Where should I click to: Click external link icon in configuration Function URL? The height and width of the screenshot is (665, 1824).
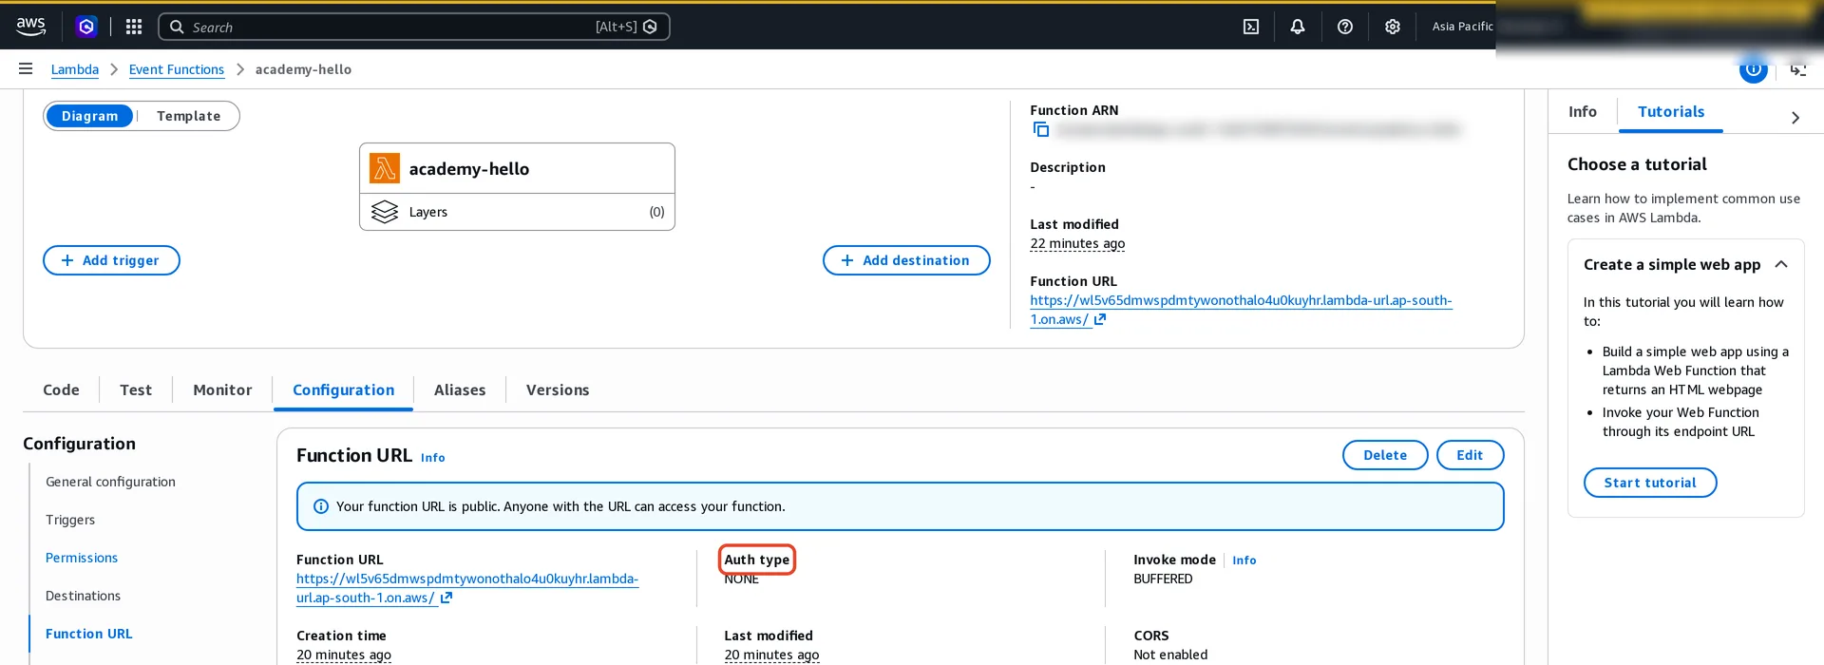point(446,598)
